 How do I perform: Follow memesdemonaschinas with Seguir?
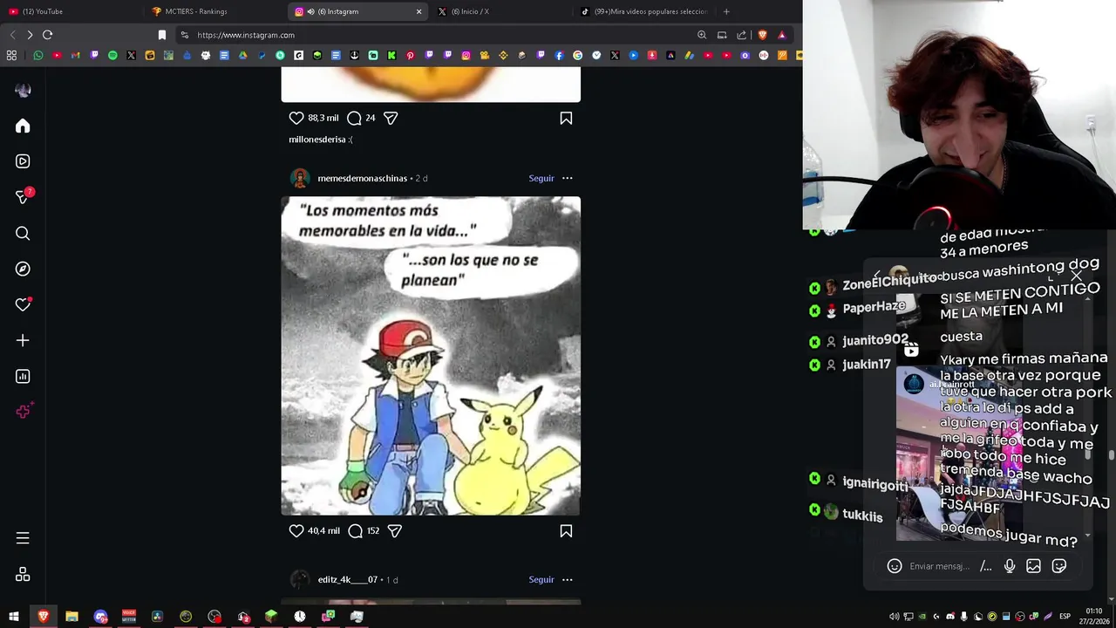click(541, 178)
